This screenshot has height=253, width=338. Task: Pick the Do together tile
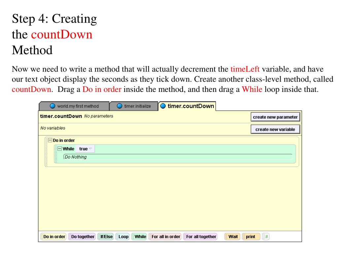(82, 237)
